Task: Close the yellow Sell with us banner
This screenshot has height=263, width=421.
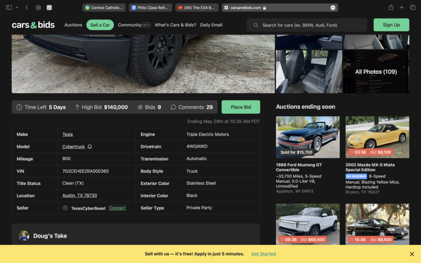Action: pyautogui.click(x=412, y=254)
